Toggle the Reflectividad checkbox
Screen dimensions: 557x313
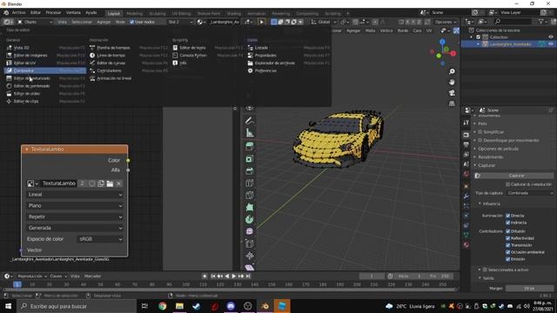[508, 238]
